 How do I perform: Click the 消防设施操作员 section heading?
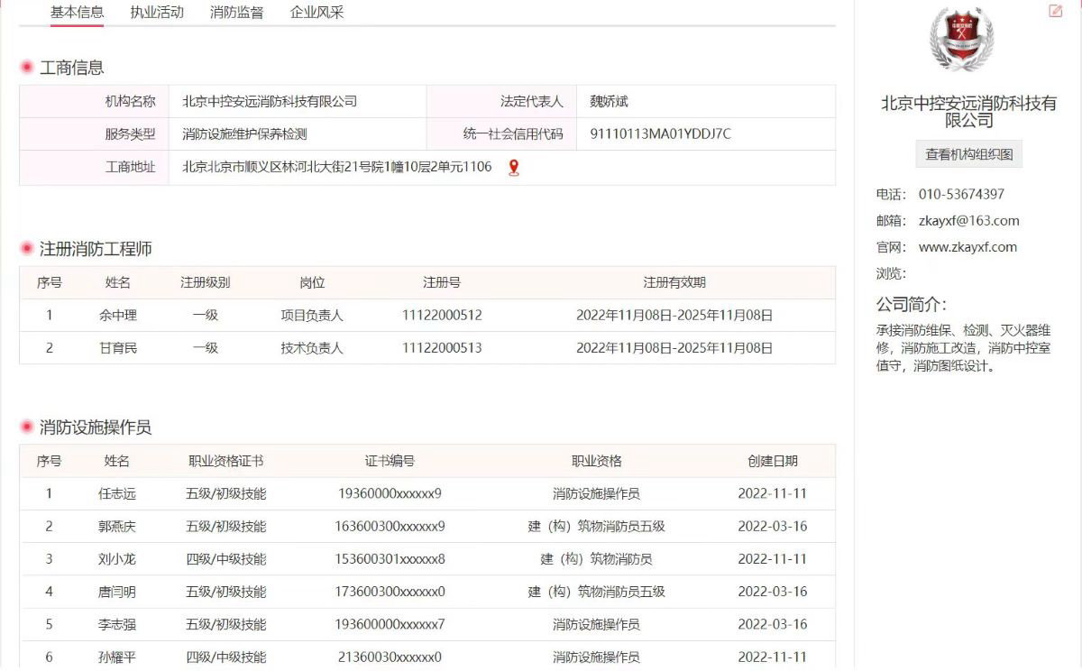96,428
